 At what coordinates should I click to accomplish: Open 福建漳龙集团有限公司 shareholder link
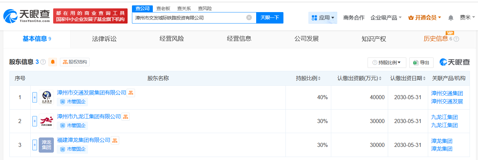point(83,140)
